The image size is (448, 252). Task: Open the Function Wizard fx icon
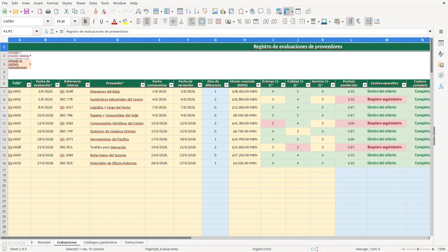coord(46,32)
